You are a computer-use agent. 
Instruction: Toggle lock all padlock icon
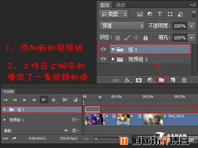[145, 37]
